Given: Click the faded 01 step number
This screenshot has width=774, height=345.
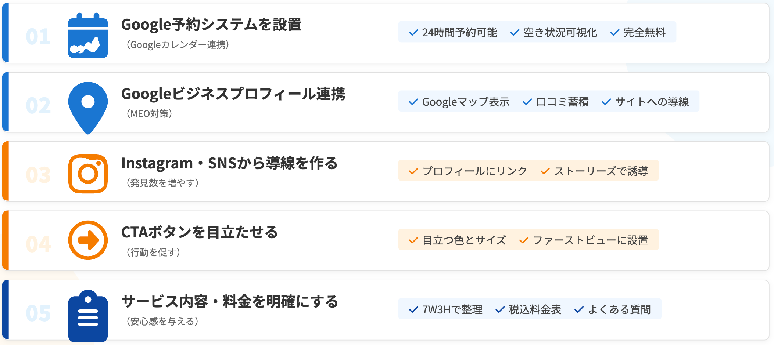Looking at the screenshot, I should [x=38, y=37].
